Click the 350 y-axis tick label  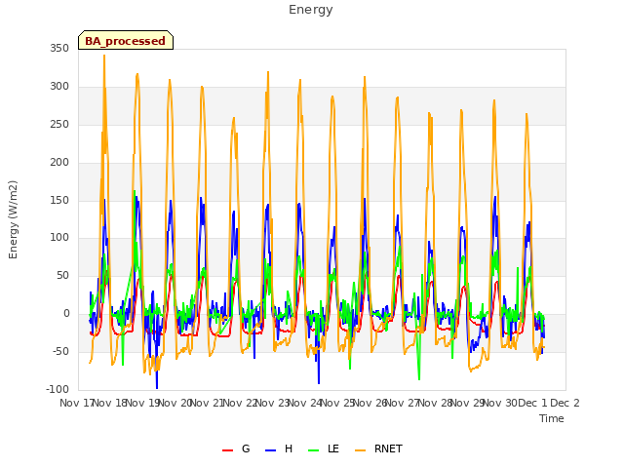59,48
